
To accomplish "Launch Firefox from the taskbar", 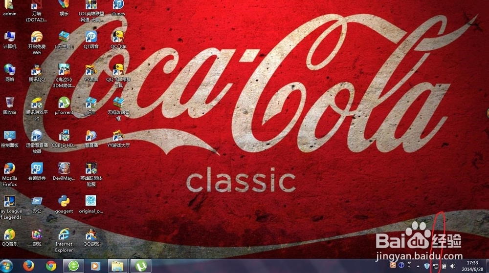I will pyautogui.click(x=28, y=266).
